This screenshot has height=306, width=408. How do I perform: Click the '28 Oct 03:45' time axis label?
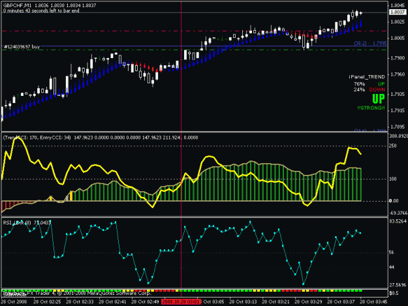coord(373,302)
